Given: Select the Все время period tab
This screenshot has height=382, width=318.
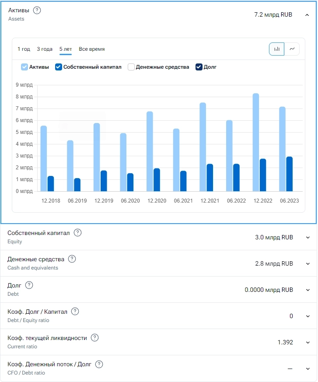Looking at the screenshot, I should click(x=91, y=49).
